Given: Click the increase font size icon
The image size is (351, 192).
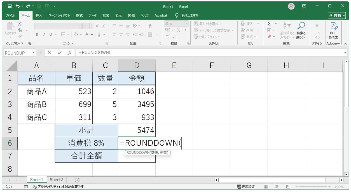Looking at the screenshot, I should 97,26.
